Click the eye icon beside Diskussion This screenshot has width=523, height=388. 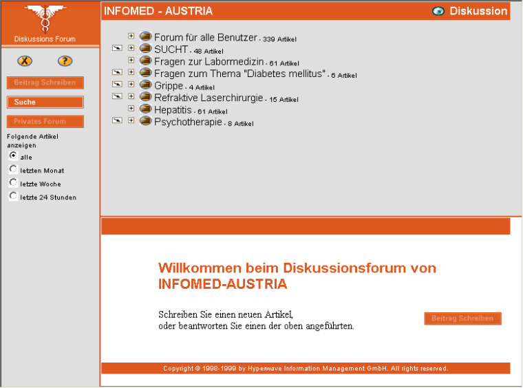coord(438,11)
